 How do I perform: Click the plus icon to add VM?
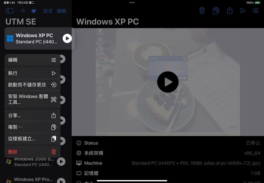pyautogui.click(x=23, y=11)
